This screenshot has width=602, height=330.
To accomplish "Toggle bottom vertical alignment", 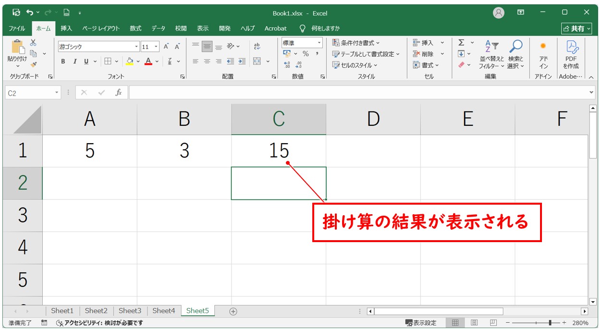I will (219, 46).
